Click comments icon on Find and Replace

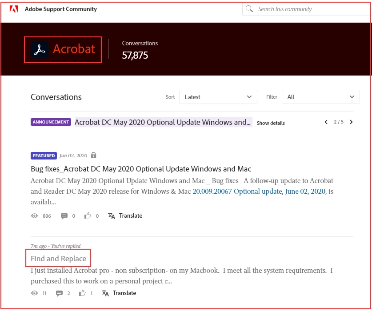coord(59,293)
